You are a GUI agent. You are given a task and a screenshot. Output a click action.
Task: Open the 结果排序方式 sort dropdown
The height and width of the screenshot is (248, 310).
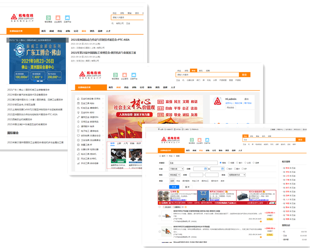coord(237,174)
